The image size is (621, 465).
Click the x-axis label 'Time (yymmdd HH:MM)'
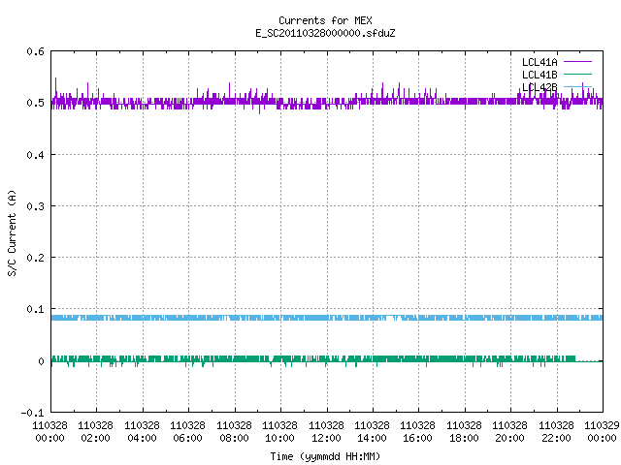click(x=325, y=456)
